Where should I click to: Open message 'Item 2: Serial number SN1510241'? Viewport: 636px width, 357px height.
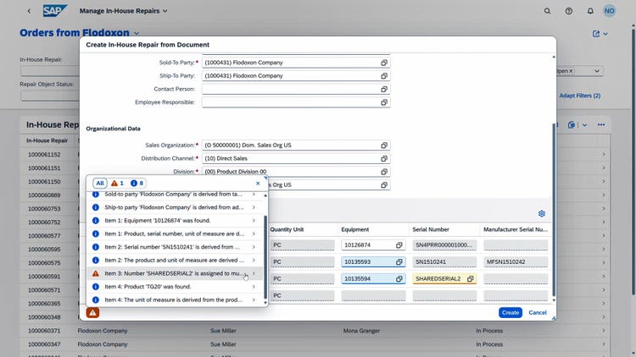(x=175, y=247)
